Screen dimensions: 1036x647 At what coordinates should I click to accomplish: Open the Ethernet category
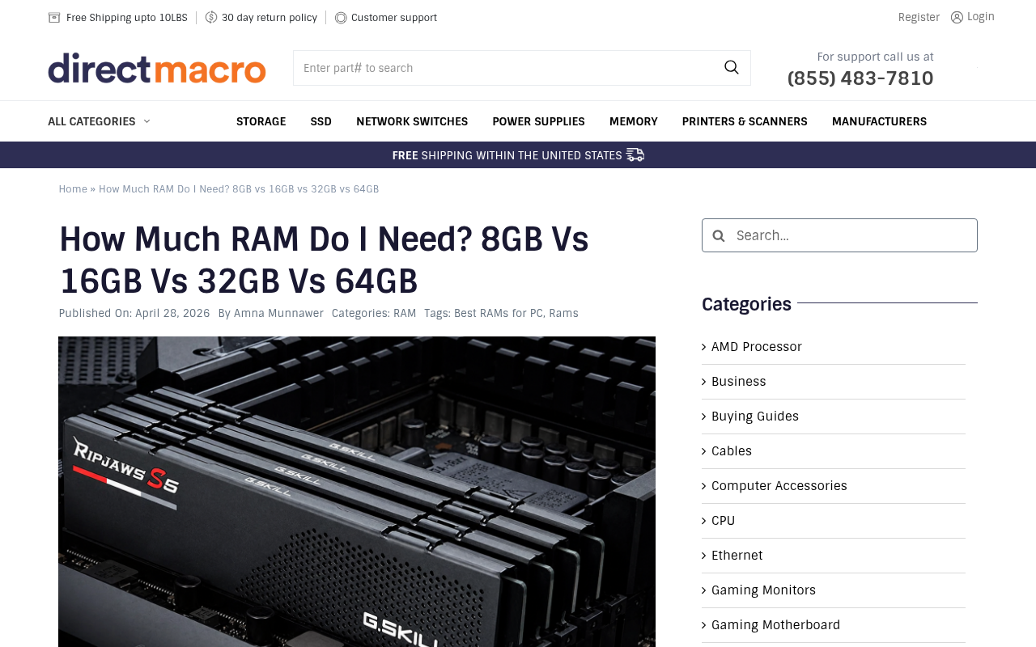tap(737, 556)
